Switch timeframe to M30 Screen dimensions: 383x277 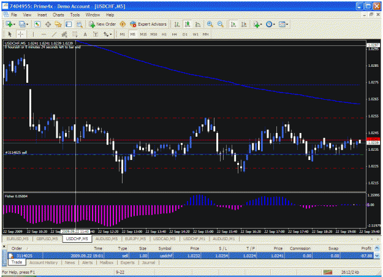click(154, 34)
